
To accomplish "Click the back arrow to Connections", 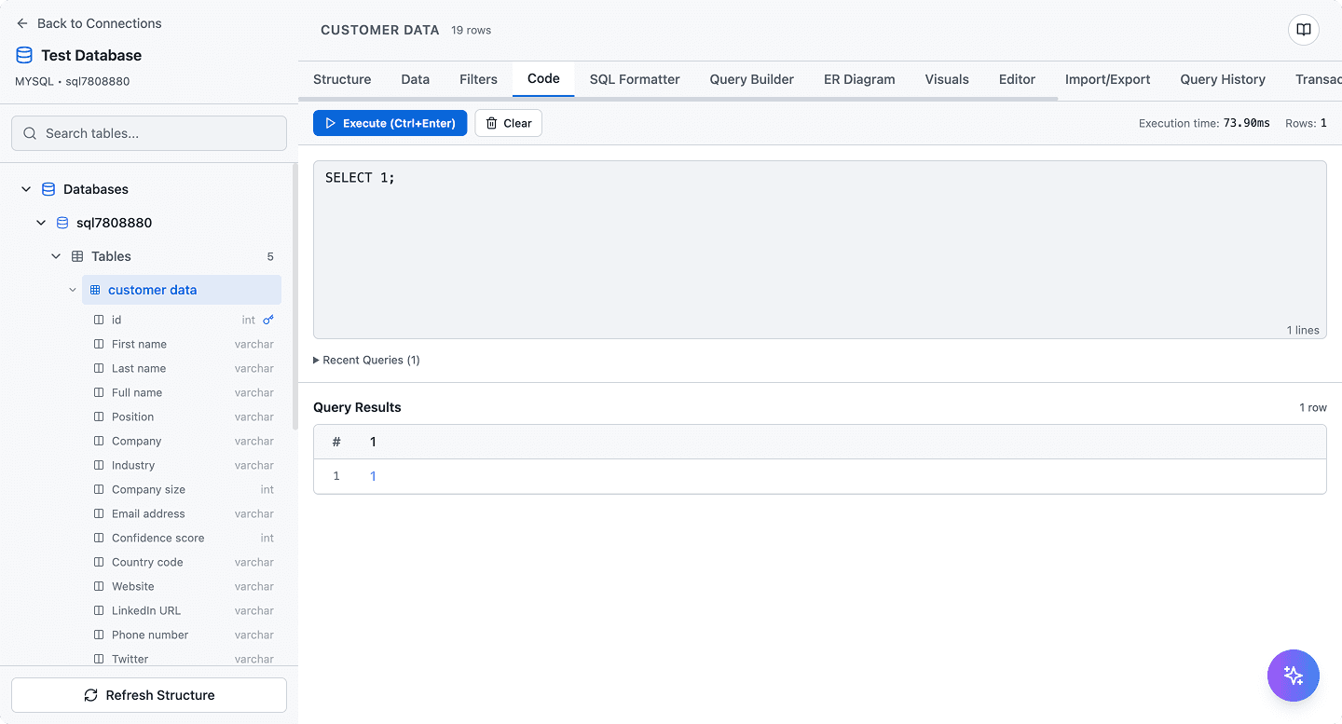I will [x=21, y=22].
